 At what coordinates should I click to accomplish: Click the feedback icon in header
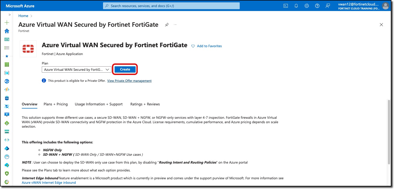pyautogui.click(x=328, y=6)
